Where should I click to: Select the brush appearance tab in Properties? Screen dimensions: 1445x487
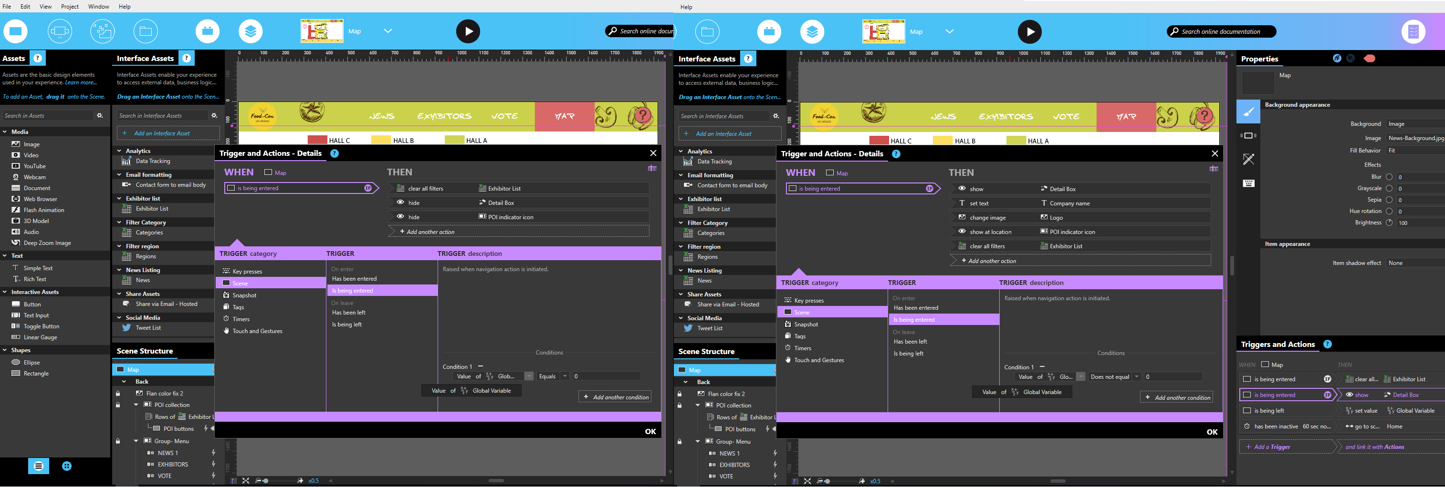1248,112
